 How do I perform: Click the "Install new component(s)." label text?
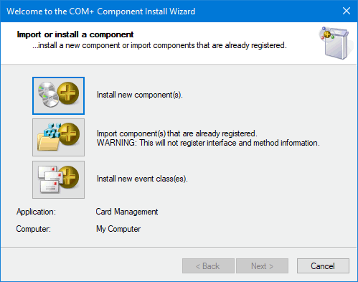pyautogui.click(x=140, y=95)
